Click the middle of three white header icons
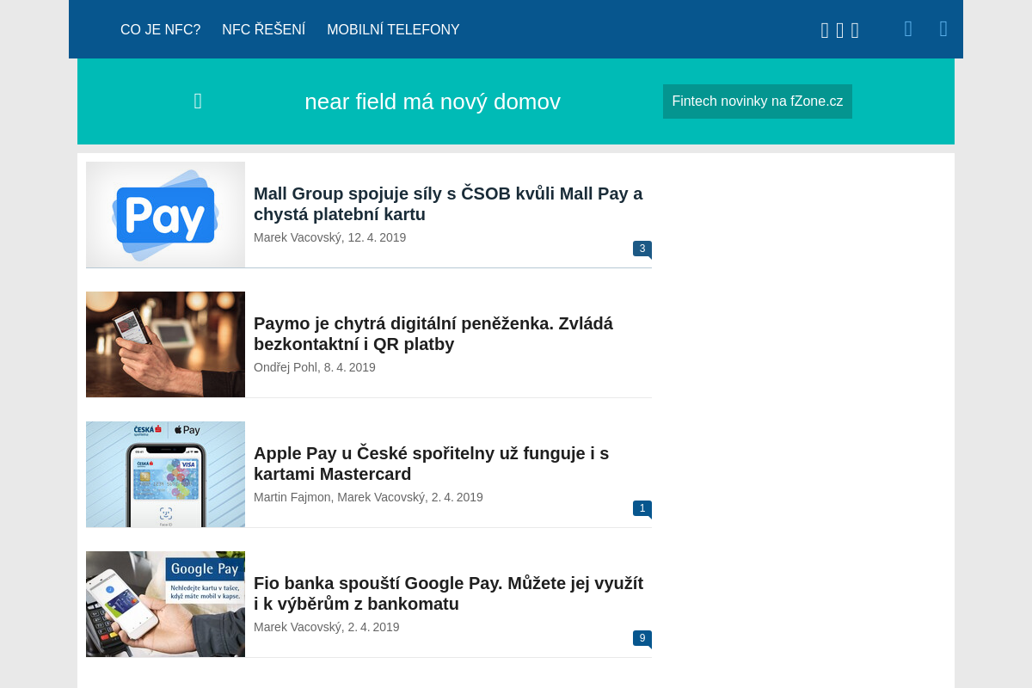Image resolution: width=1032 pixels, height=688 pixels. click(x=840, y=31)
